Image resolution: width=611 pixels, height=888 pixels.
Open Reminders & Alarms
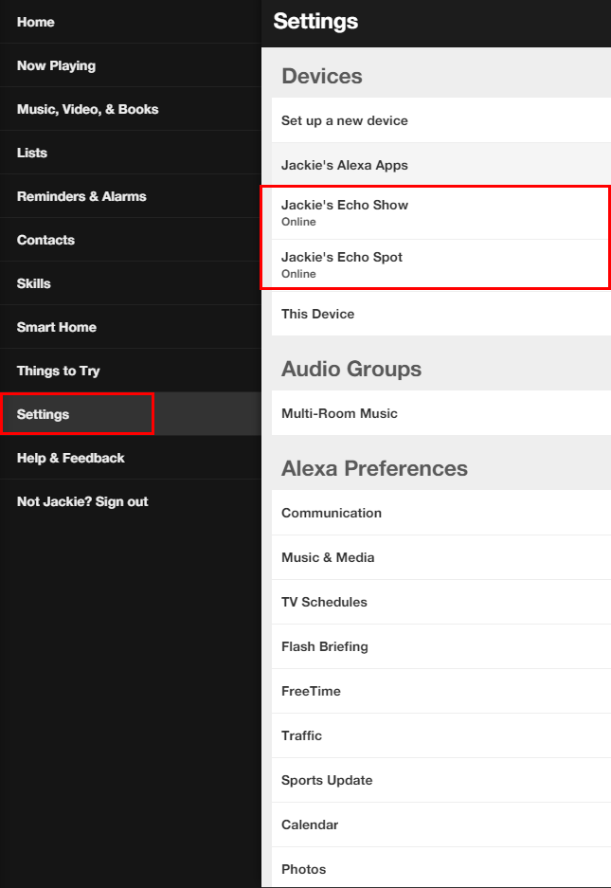click(x=130, y=196)
